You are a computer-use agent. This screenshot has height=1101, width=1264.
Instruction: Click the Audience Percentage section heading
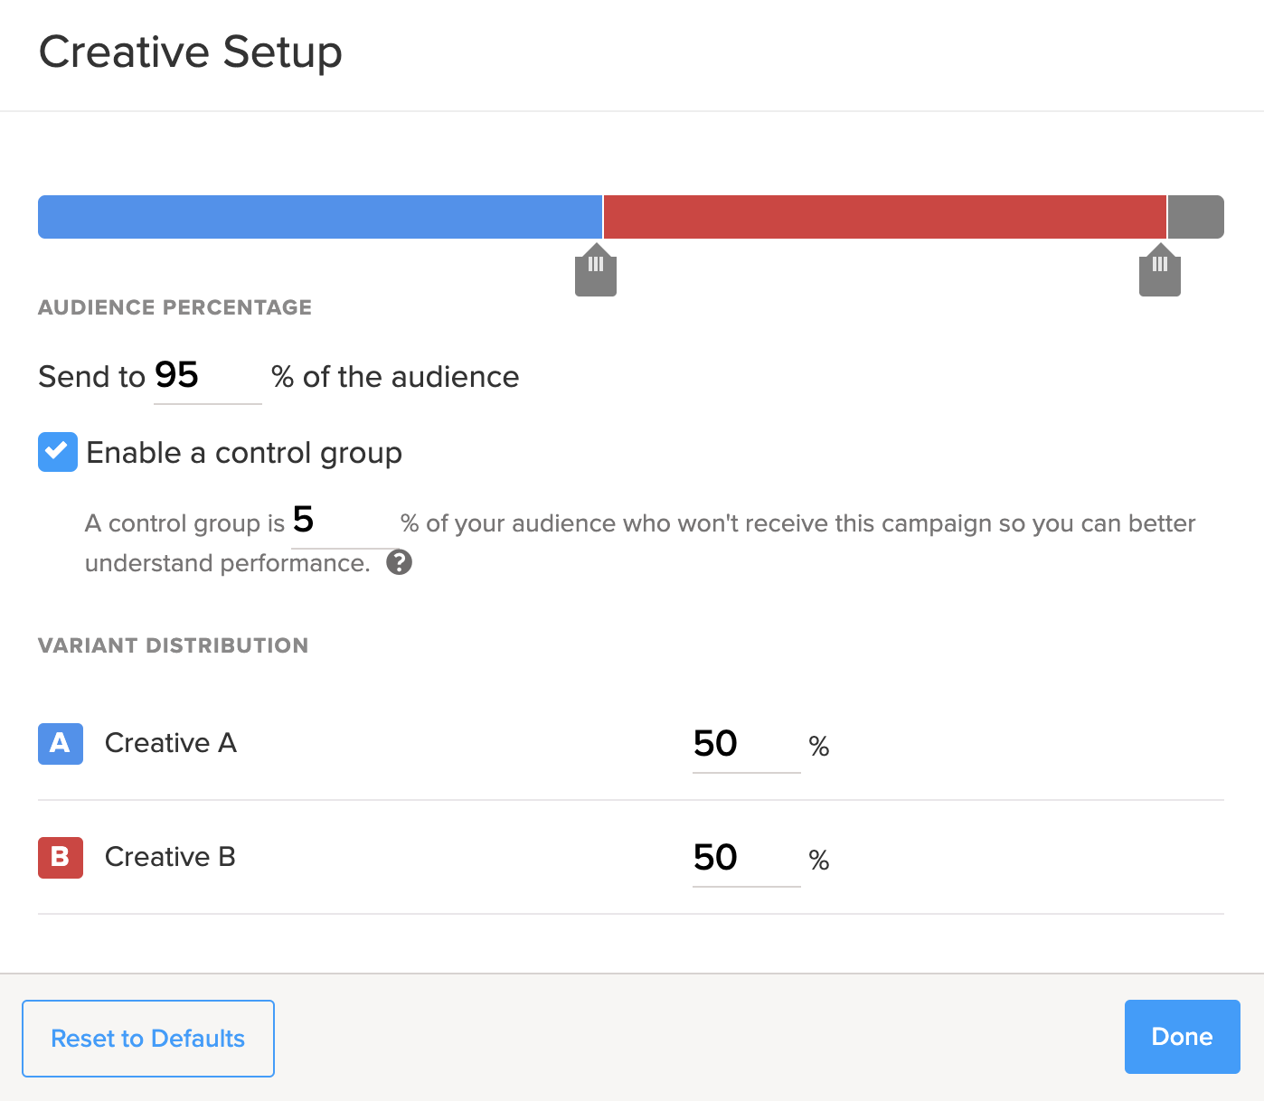175,307
